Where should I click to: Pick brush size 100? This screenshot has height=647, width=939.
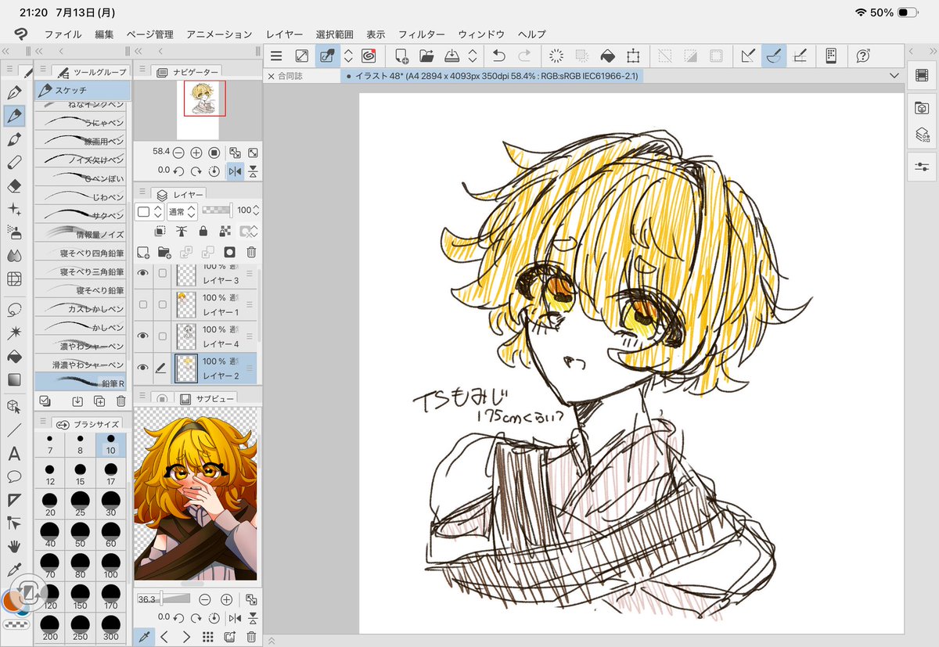tap(110, 566)
